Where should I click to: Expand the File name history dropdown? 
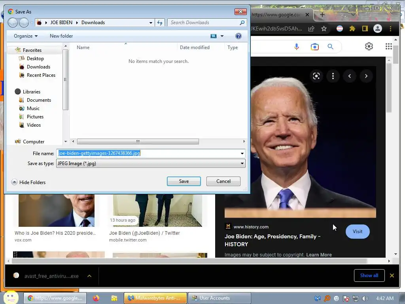click(x=242, y=153)
